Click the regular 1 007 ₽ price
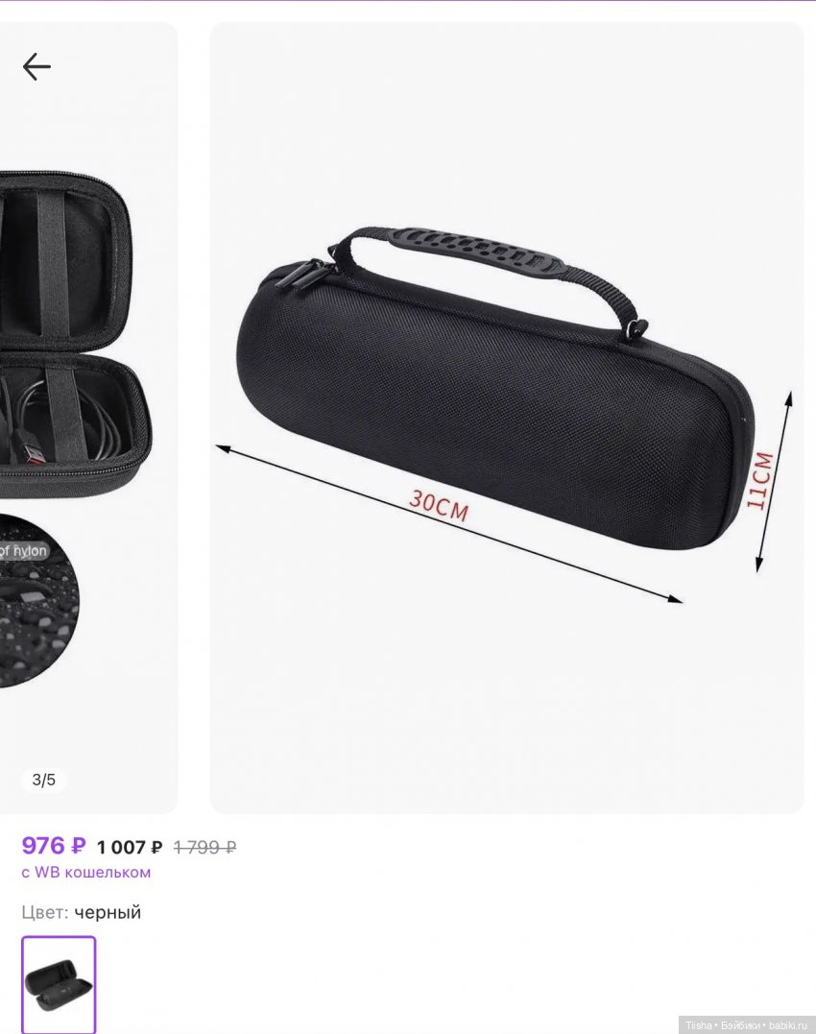The image size is (816, 1034). click(130, 847)
